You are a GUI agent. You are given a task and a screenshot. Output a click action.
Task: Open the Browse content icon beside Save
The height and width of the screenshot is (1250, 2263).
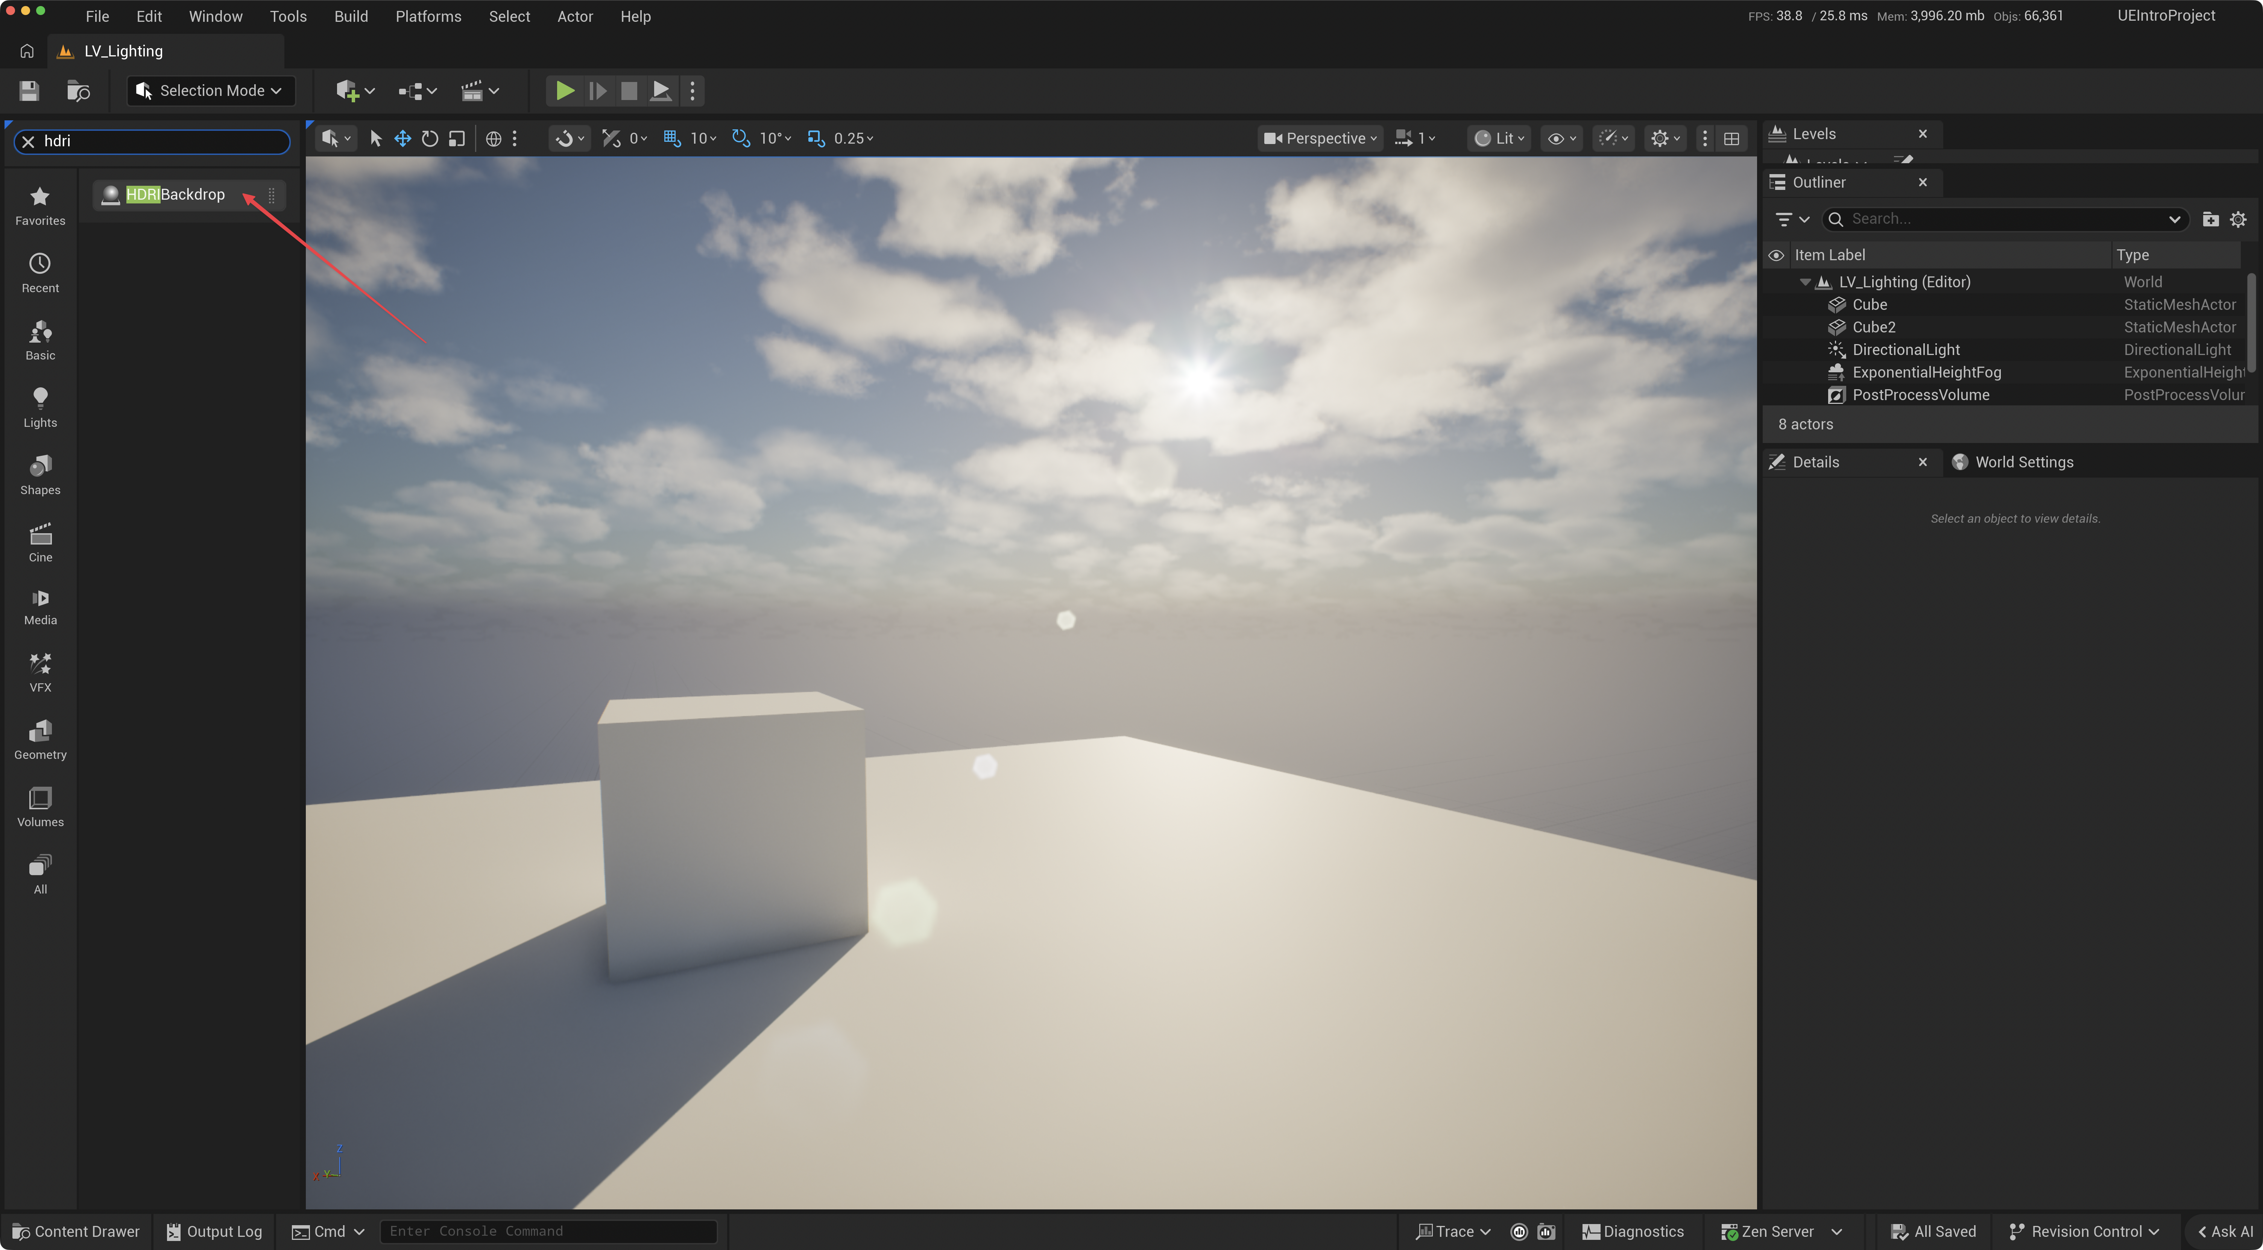pyautogui.click(x=78, y=91)
